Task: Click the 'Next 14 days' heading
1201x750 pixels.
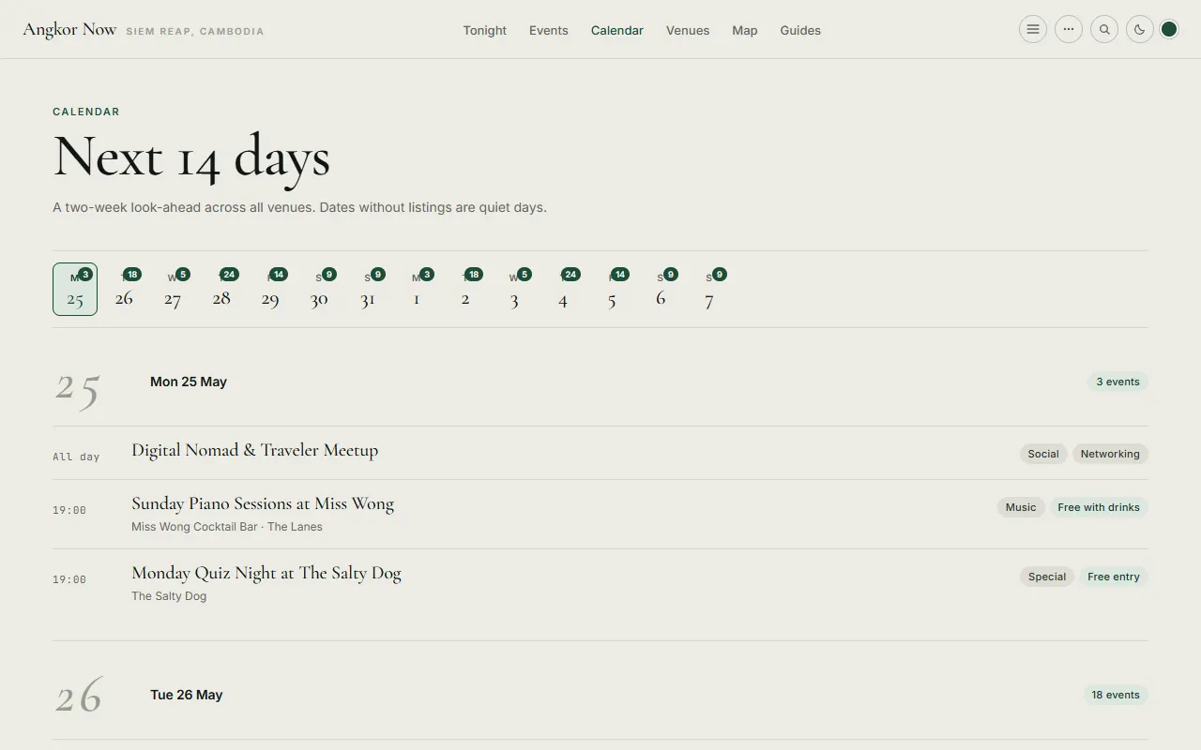Action: pos(191,157)
